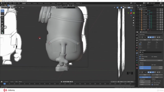164x92 pixels.
Task: Enable solid viewport shading mode
Action: [x=129, y=7]
